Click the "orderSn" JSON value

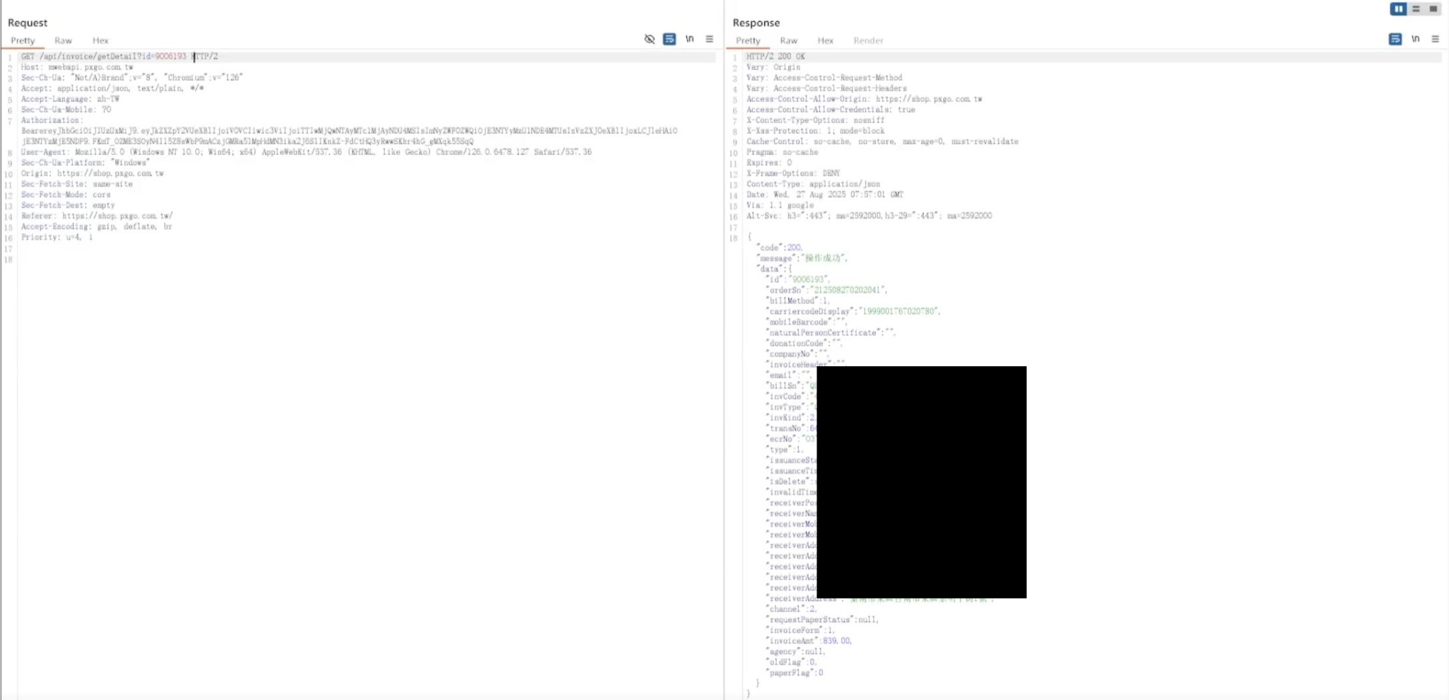[x=848, y=290]
